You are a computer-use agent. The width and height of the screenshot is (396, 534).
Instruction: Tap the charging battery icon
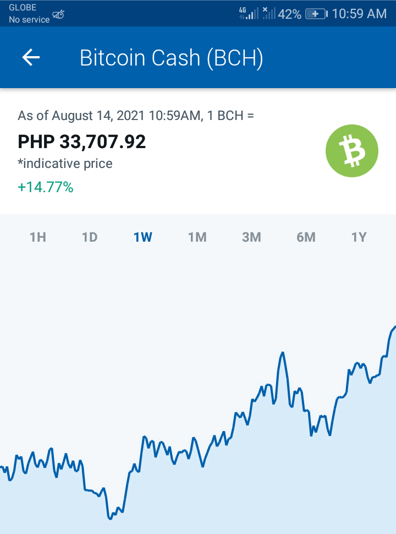coord(316,14)
